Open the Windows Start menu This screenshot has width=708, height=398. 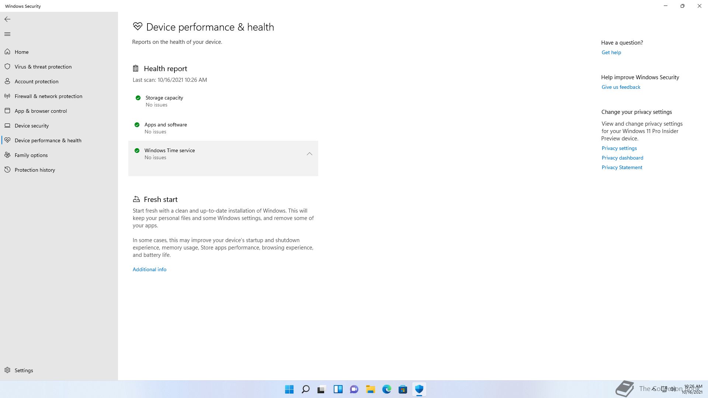(289, 389)
